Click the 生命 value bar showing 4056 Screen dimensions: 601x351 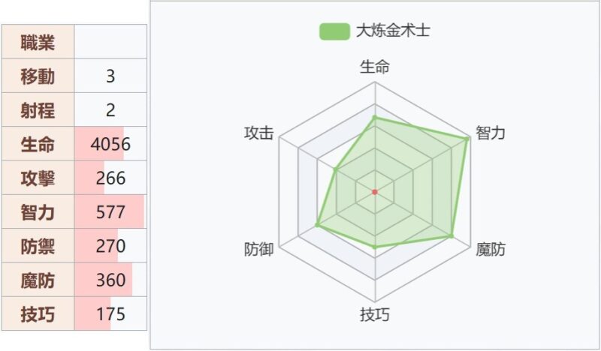coord(110,144)
